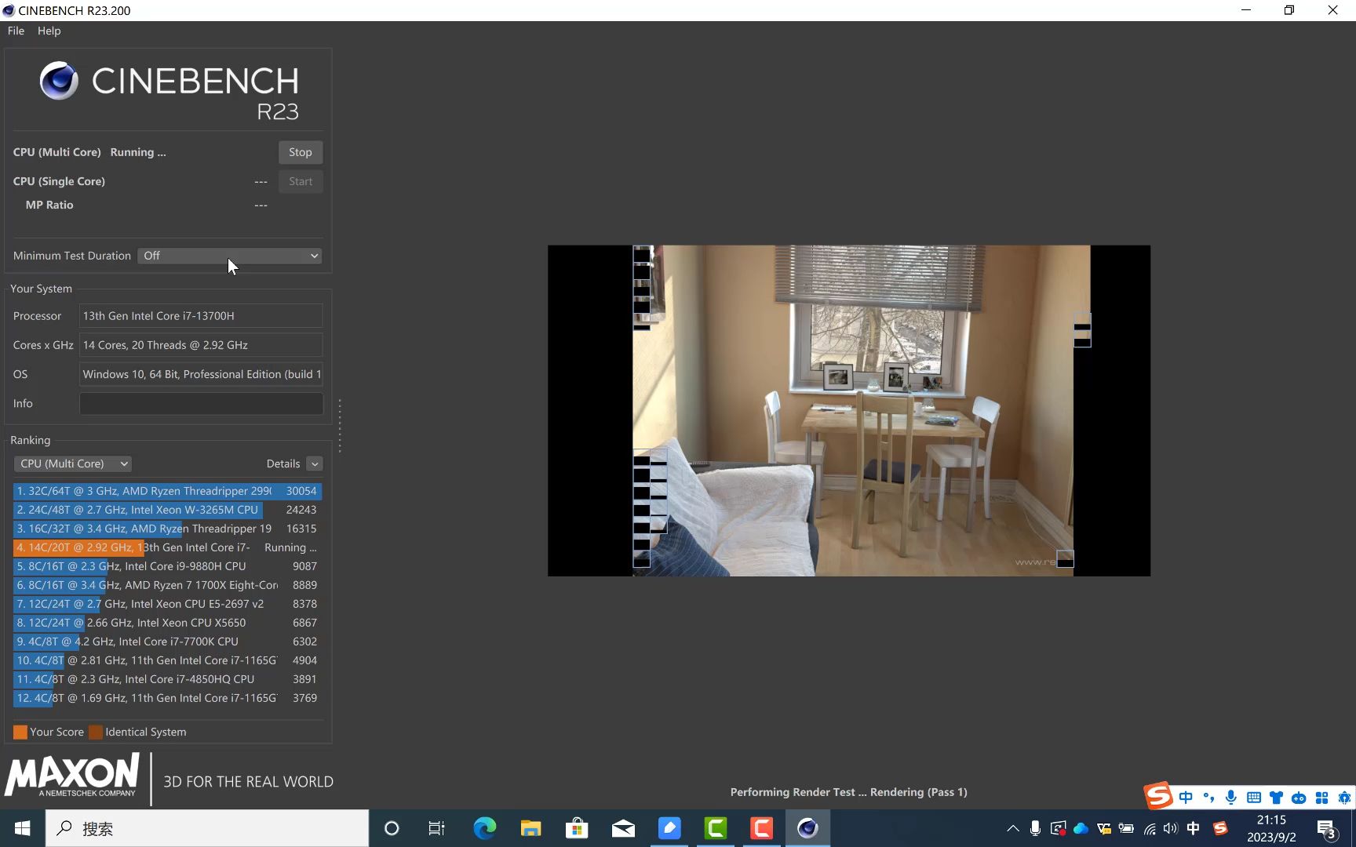Open the Minimum Test Duration dropdown
The width and height of the screenshot is (1356, 847).
(230, 256)
